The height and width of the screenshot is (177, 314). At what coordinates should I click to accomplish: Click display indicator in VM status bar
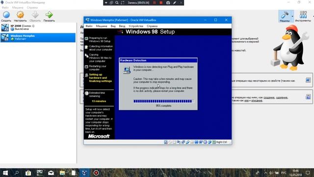coord(196,142)
